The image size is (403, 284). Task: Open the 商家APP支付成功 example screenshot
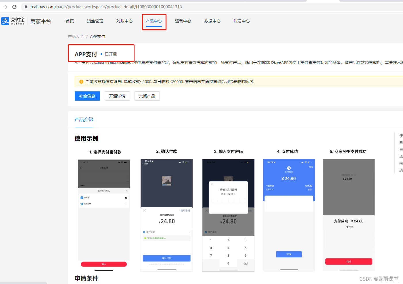coord(349,215)
